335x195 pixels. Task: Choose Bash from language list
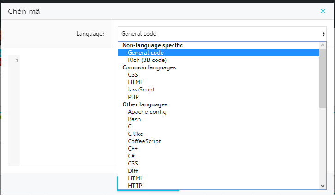(x=134, y=119)
